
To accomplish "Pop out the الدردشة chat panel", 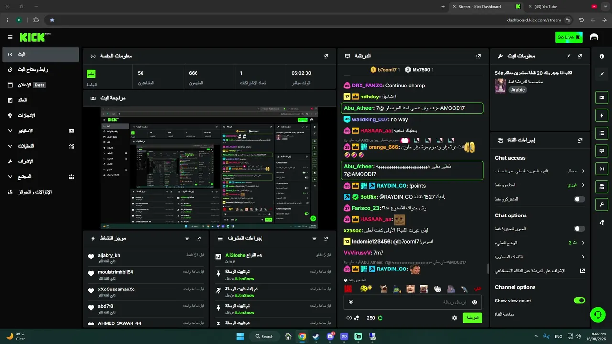I will 478,56.
